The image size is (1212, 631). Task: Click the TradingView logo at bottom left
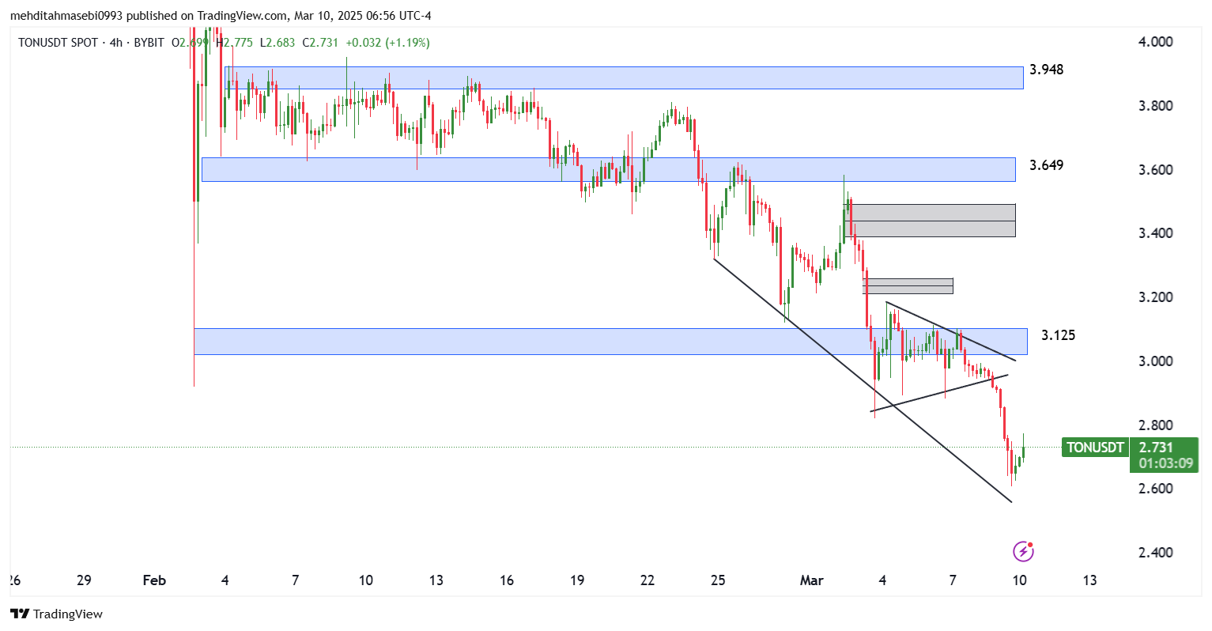[x=57, y=614]
